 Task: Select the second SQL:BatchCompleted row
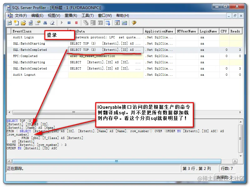[x=125, y=69]
